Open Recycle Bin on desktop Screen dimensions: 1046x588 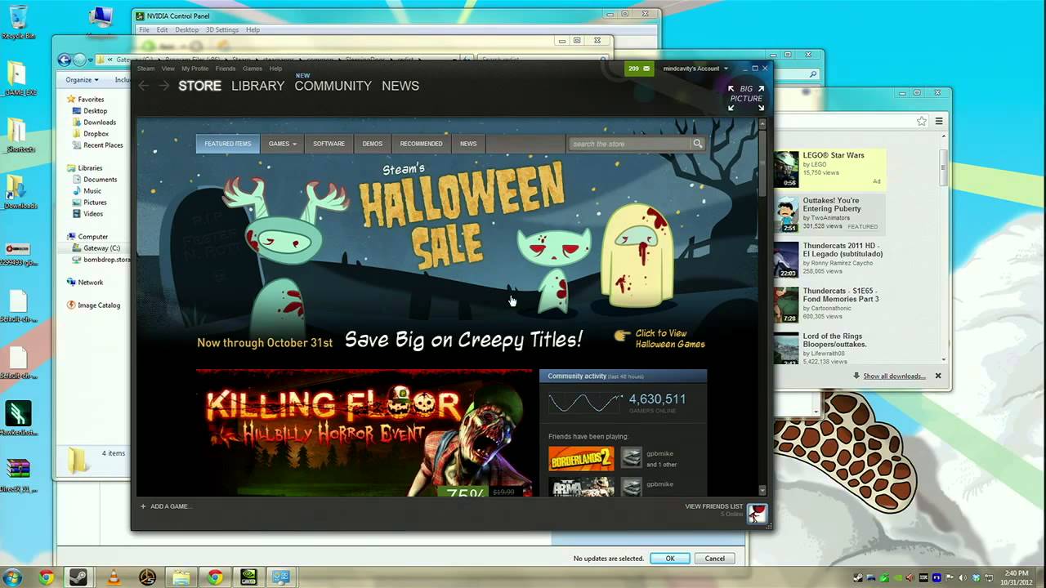tap(17, 21)
